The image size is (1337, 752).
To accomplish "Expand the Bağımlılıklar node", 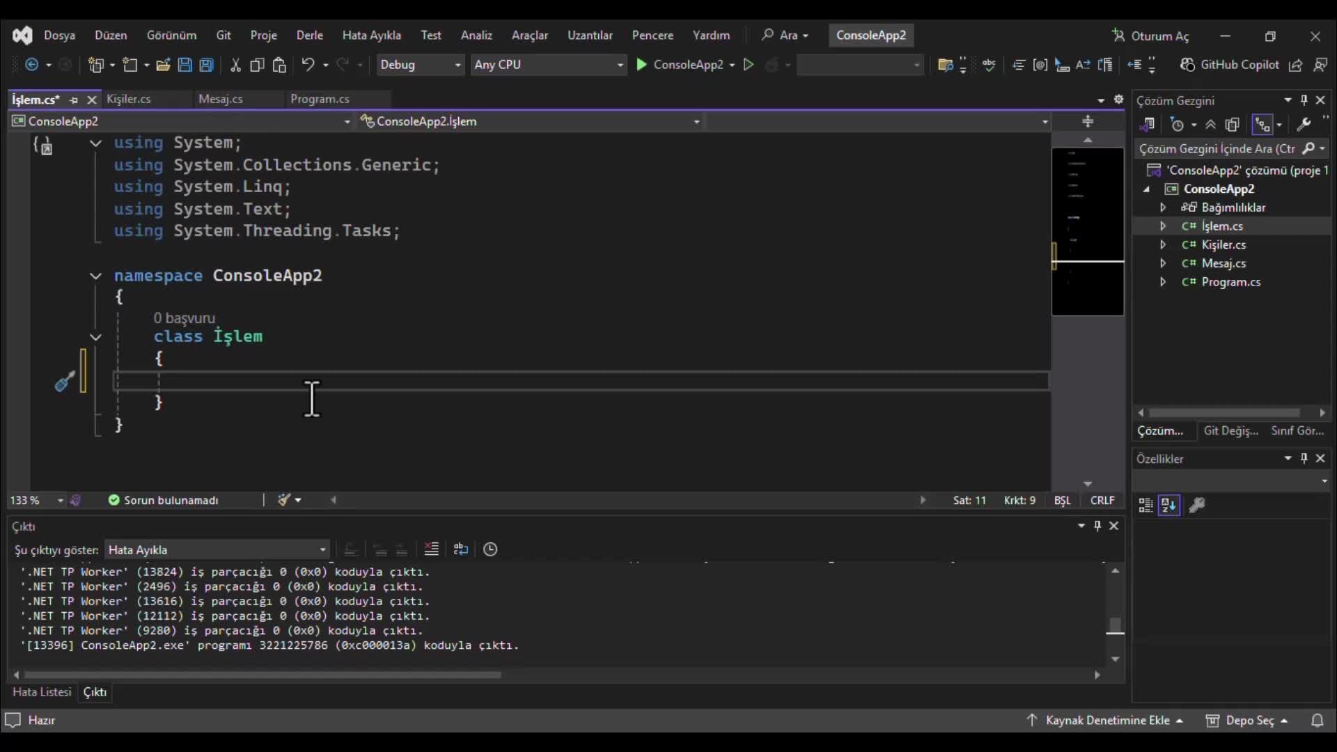I will [1163, 207].
